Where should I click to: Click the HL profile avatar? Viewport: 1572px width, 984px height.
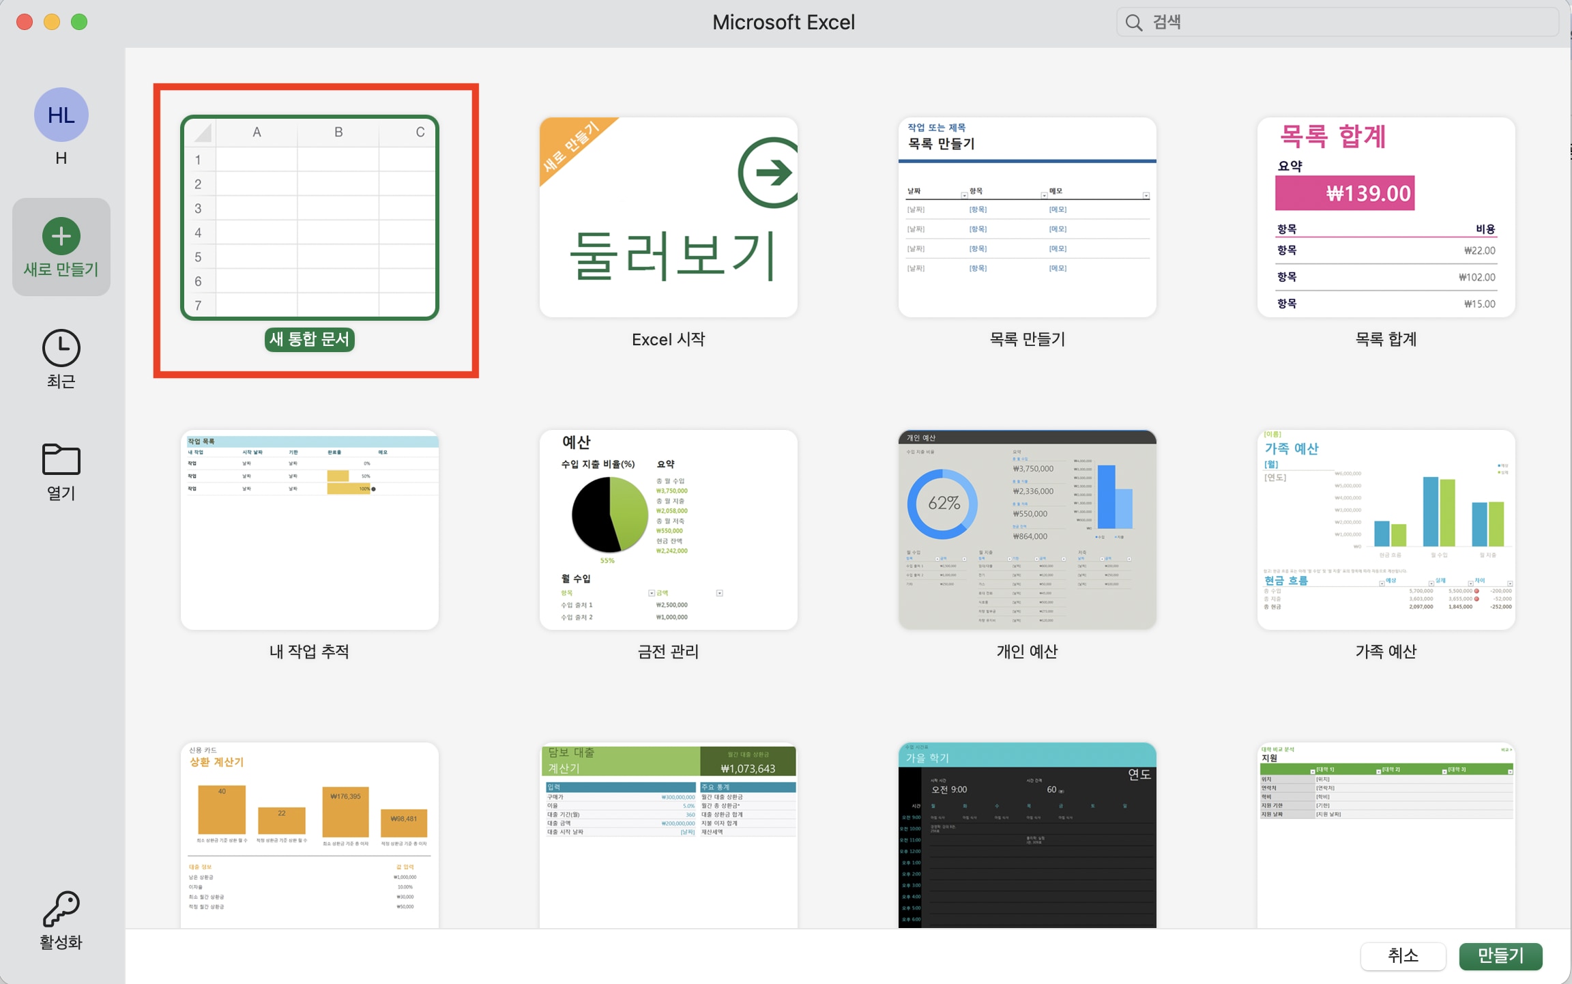[x=61, y=115]
